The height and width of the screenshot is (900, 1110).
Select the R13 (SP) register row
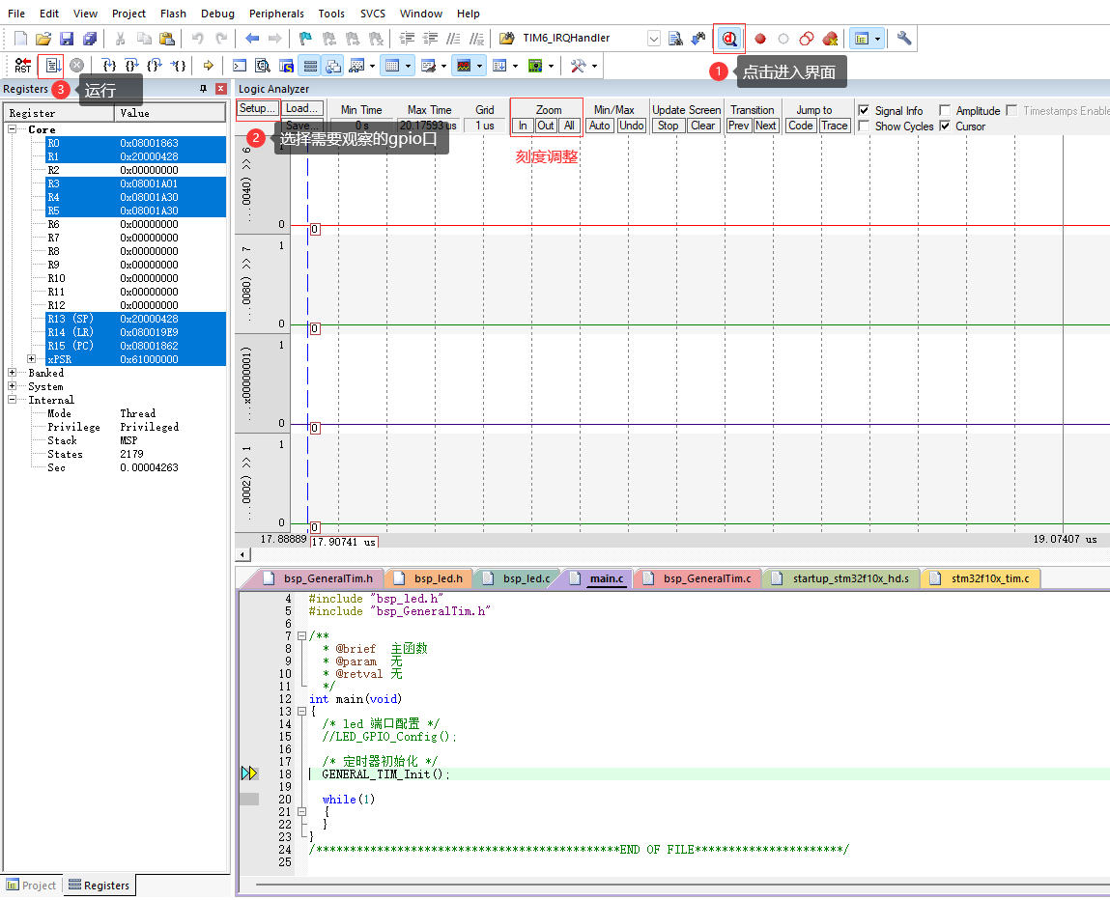(136, 319)
